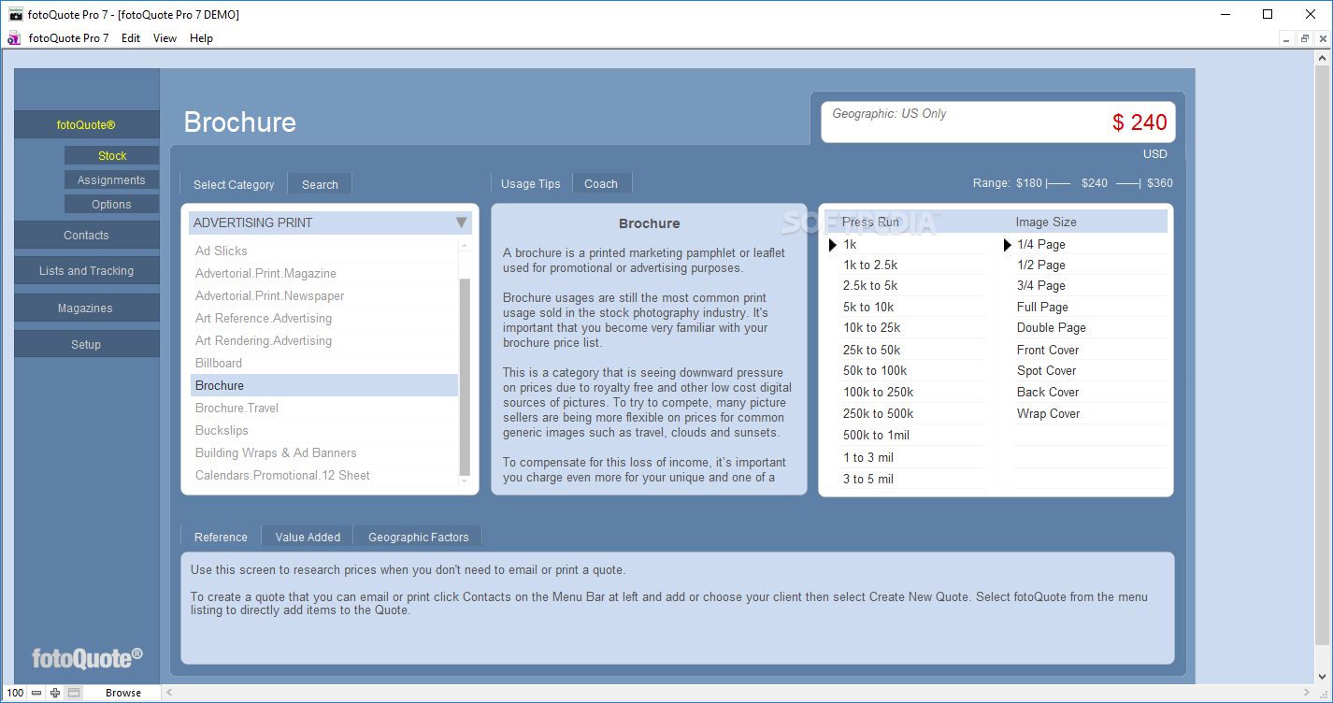
Task: Toggle the status toolbar icon beside Browse
Action: click(x=74, y=693)
